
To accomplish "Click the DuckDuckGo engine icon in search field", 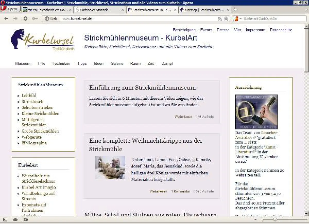I will pyautogui.click(x=237, y=18).
